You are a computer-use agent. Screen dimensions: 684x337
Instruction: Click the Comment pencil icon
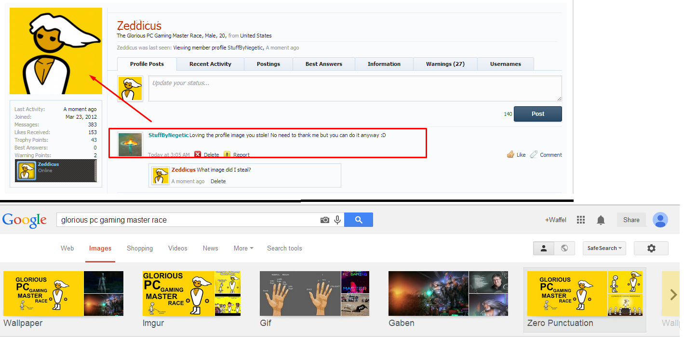tap(534, 154)
